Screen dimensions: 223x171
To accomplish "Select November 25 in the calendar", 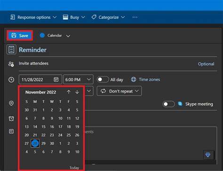I will tap(69, 135).
